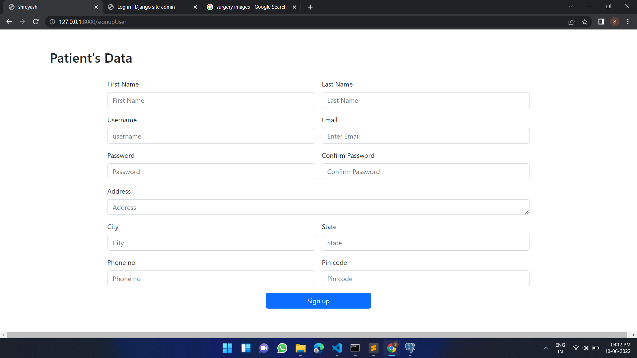Switch to the Django site admin tab

pos(145,7)
